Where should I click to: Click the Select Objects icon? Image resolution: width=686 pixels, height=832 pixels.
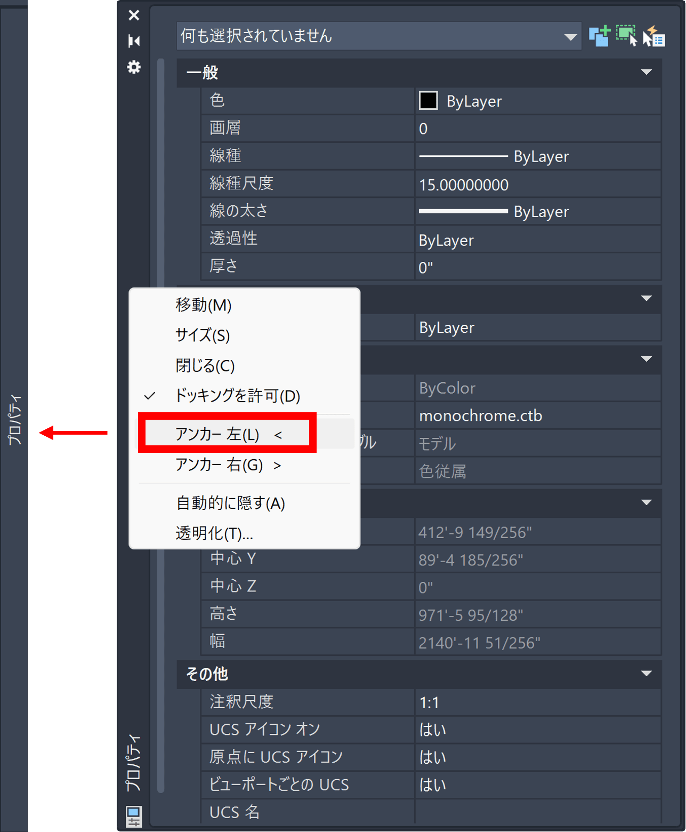(626, 36)
